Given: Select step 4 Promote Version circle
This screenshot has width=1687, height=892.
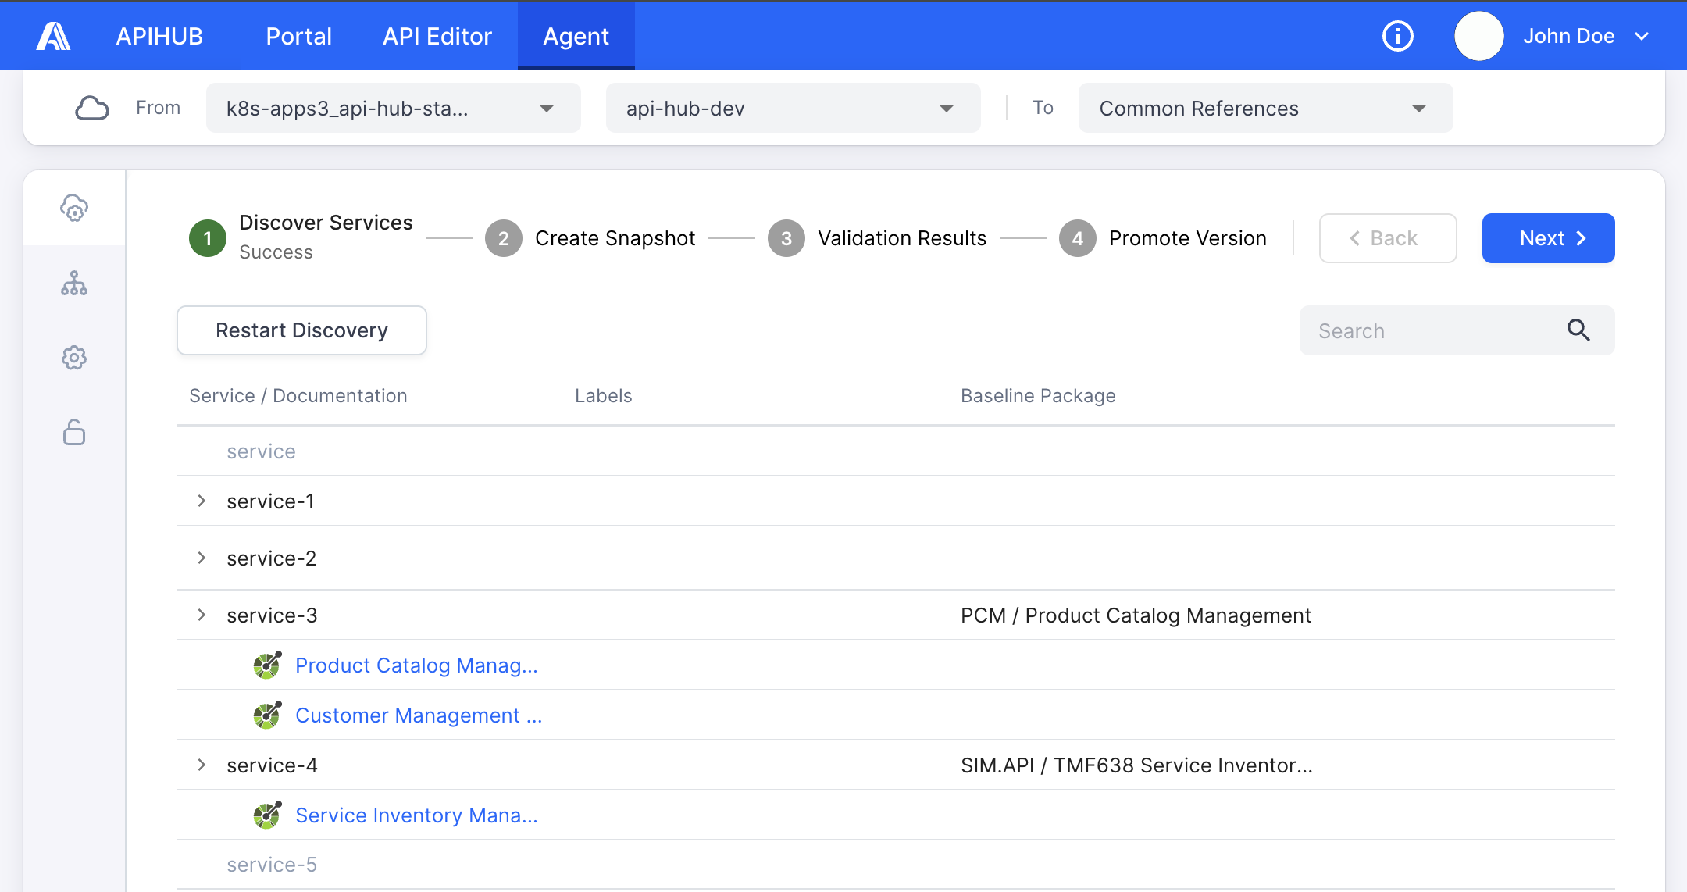Looking at the screenshot, I should click(1078, 238).
